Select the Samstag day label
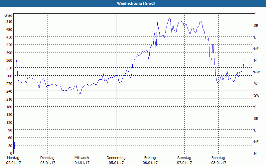This screenshot has height=166, width=266. click(x=184, y=158)
